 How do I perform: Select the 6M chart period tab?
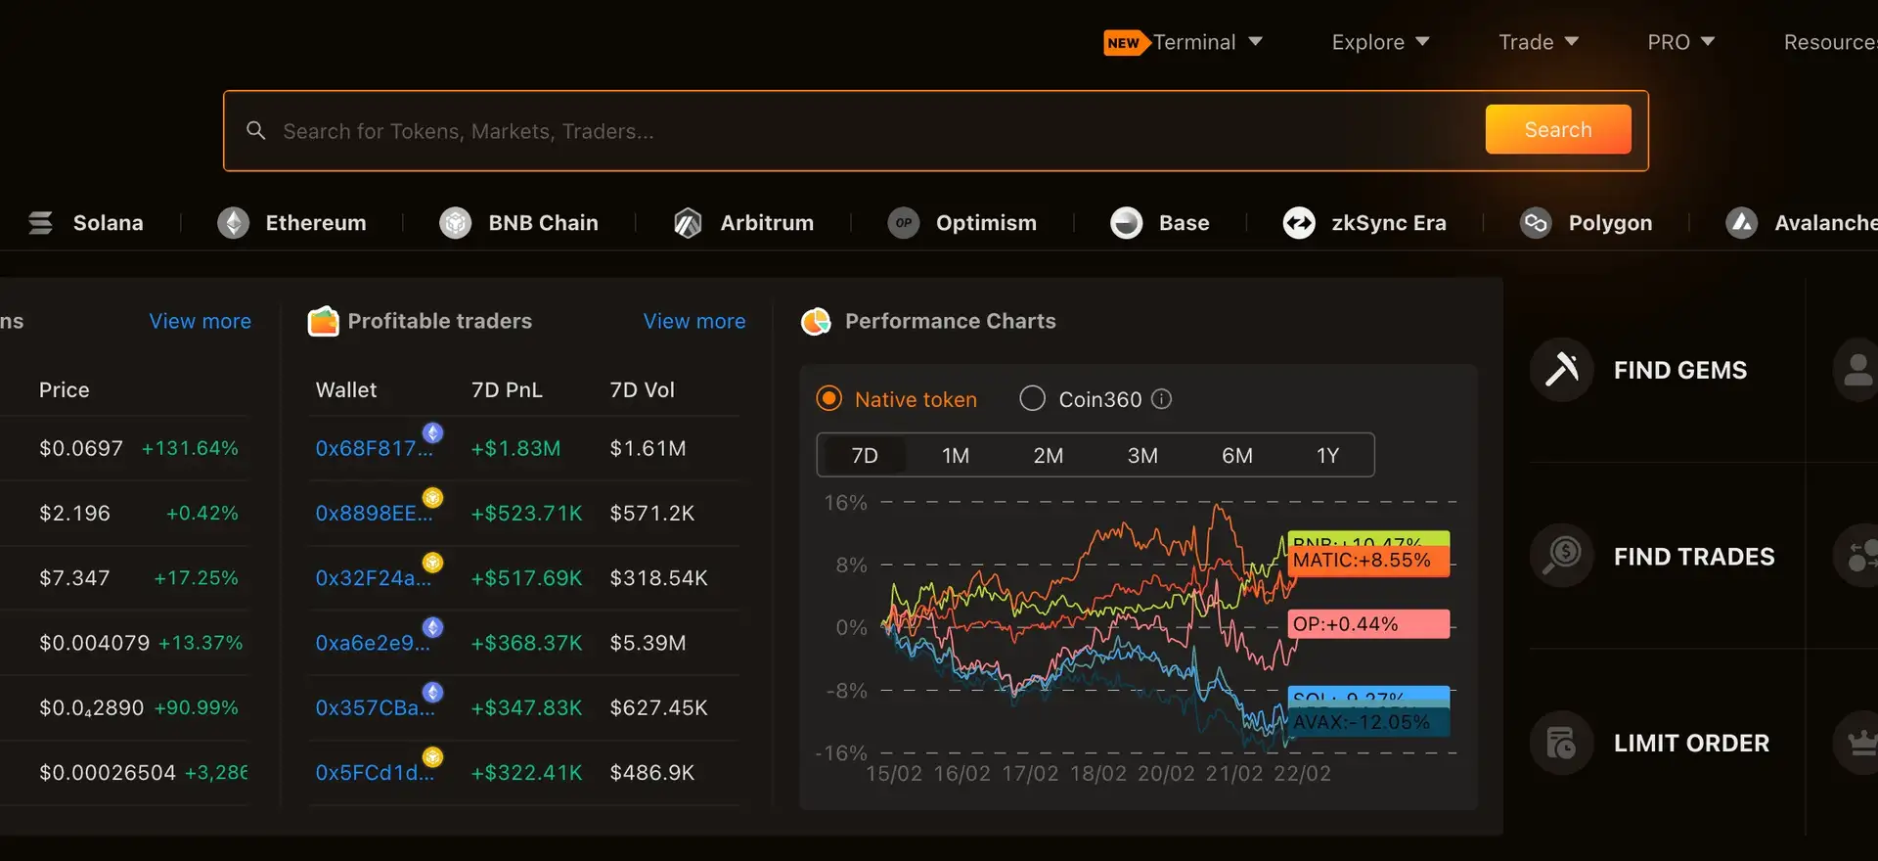click(1236, 456)
